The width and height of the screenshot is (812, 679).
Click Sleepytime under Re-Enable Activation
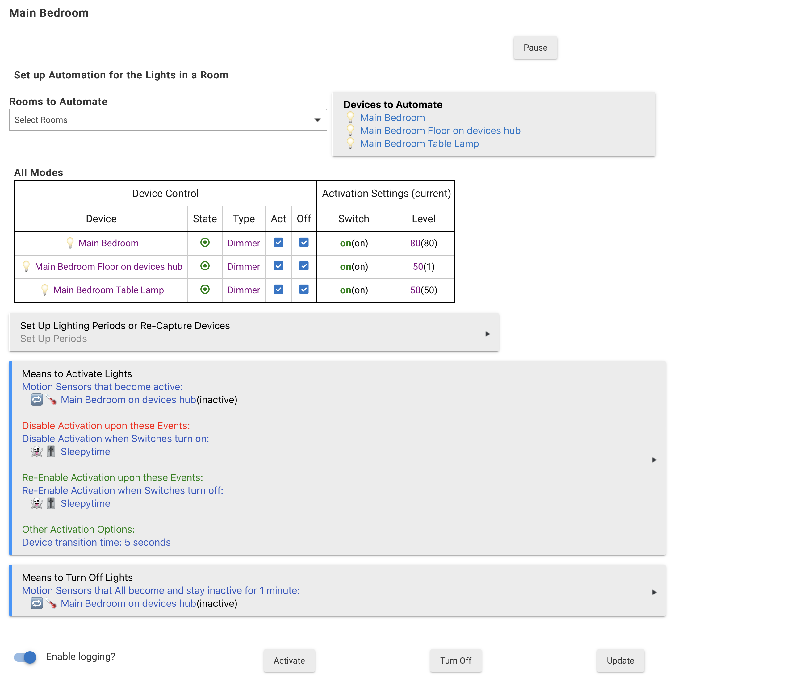pos(86,503)
